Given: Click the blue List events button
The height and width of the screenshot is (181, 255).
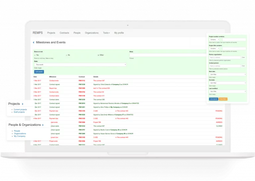Looking at the screenshot, I should pyautogui.click(x=39, y=72).
